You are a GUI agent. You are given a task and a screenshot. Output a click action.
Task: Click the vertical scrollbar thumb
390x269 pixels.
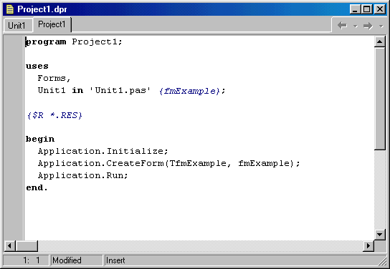379,99
